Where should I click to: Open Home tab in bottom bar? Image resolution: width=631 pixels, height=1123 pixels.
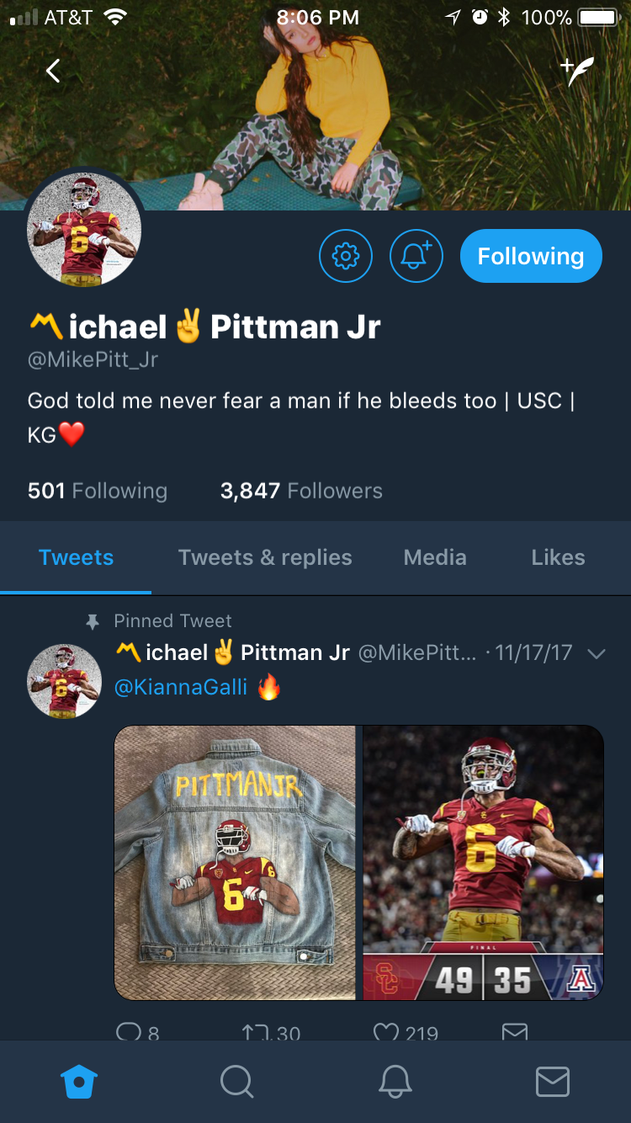coord(79,1082)
